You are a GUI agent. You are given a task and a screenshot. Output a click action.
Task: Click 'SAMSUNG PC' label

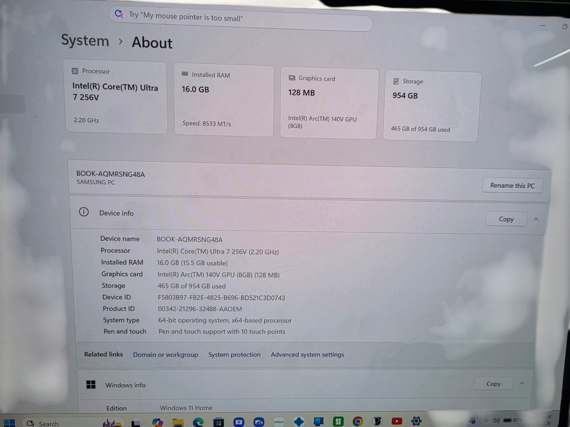coord(96,182)
